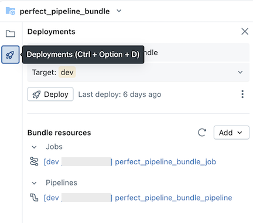This screenshot has width=253, height=223.
Task: Select the Deployments rocket icon in sidebar
Action: (x=11, y=55)
